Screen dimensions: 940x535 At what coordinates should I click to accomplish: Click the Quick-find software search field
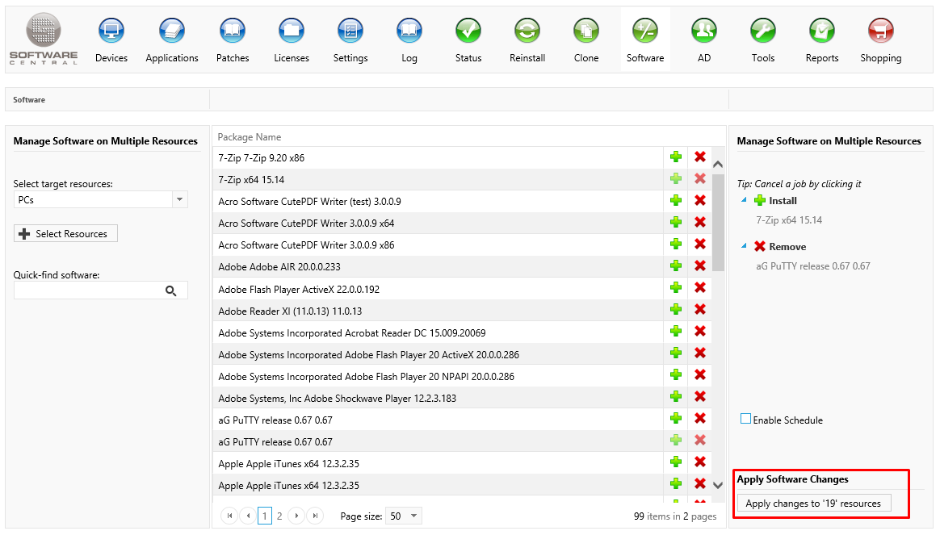point(89,290)
